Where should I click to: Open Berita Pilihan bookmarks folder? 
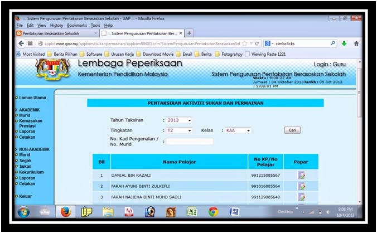coord(62,54)
